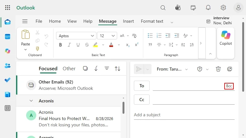The height and width of the screenshot is (138, 246).
Task: Open More apps in left sidebar
Action: pos(8,108)
